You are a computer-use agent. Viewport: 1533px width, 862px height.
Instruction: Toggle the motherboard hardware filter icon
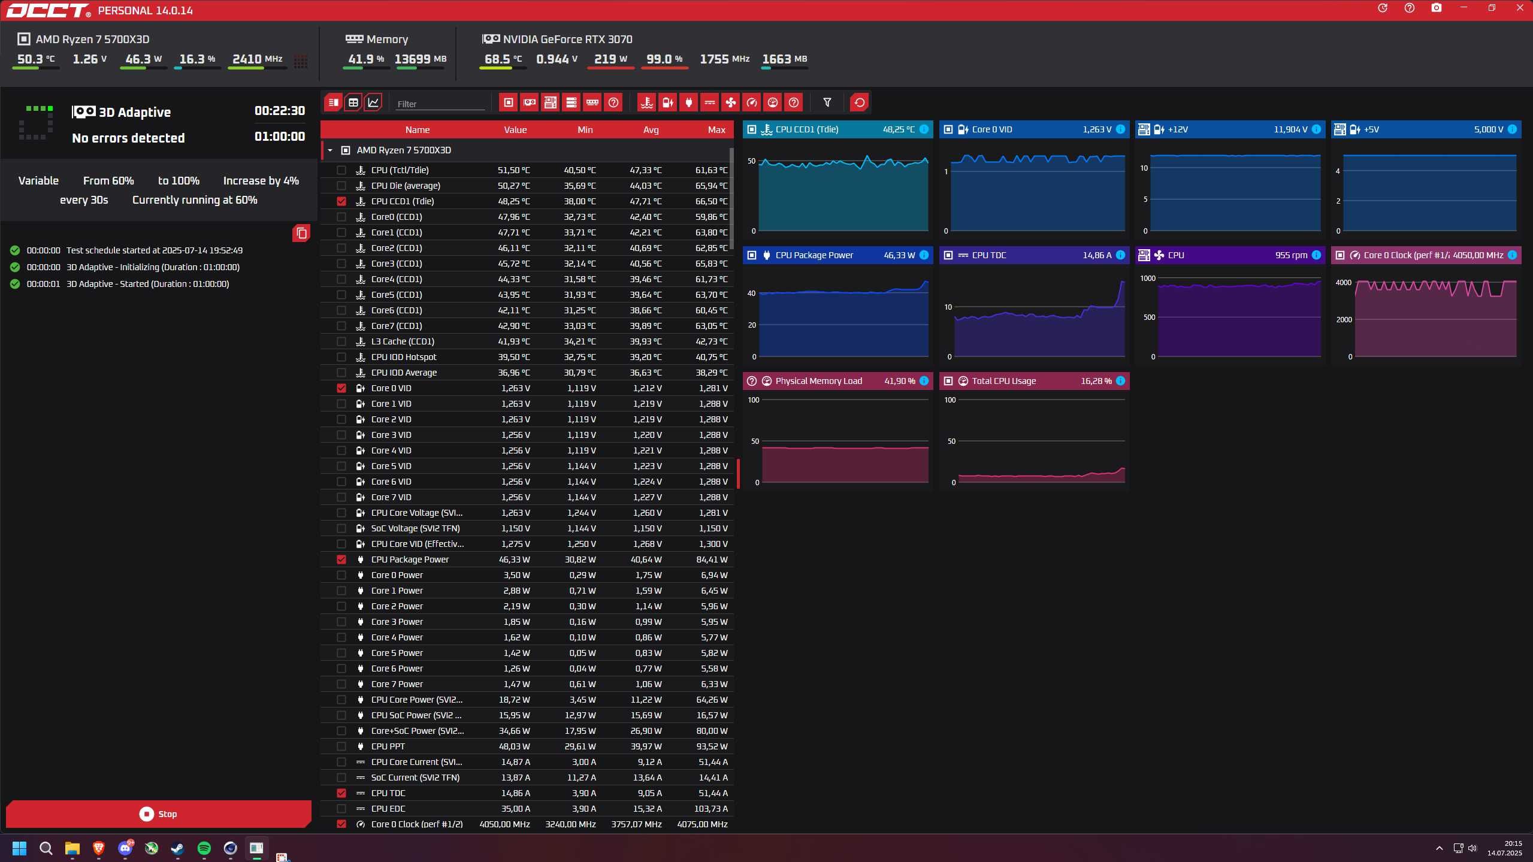click(551, 102)
